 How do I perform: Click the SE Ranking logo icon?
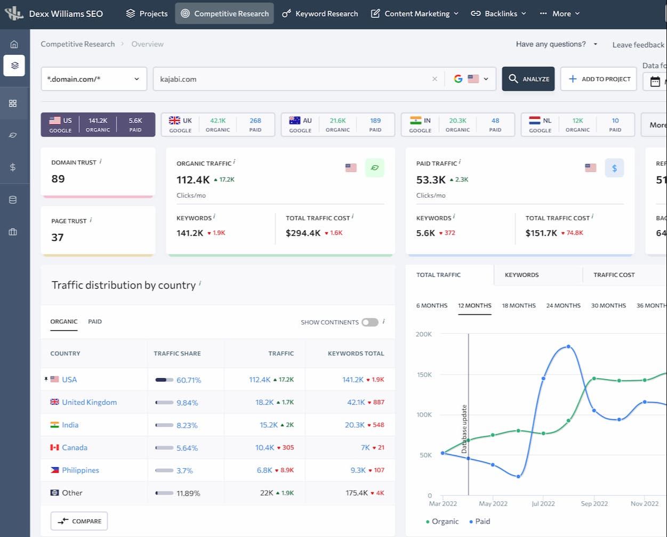(x=14, y=13)
